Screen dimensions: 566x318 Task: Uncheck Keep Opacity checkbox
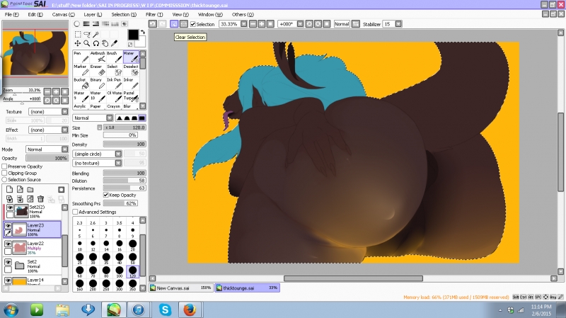(105, 195)
